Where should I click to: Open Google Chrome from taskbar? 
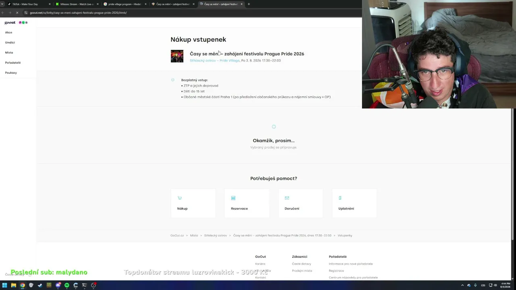pyautogui.click(x=23, y=285)
